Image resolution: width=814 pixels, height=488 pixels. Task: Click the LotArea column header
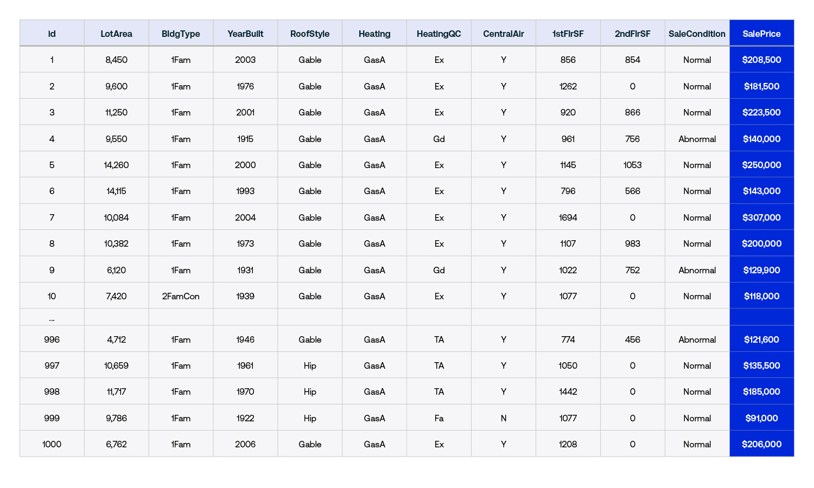point(116,34)
